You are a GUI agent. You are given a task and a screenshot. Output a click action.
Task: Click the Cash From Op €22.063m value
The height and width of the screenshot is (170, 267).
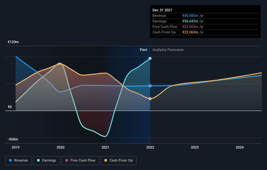(190, 32)
